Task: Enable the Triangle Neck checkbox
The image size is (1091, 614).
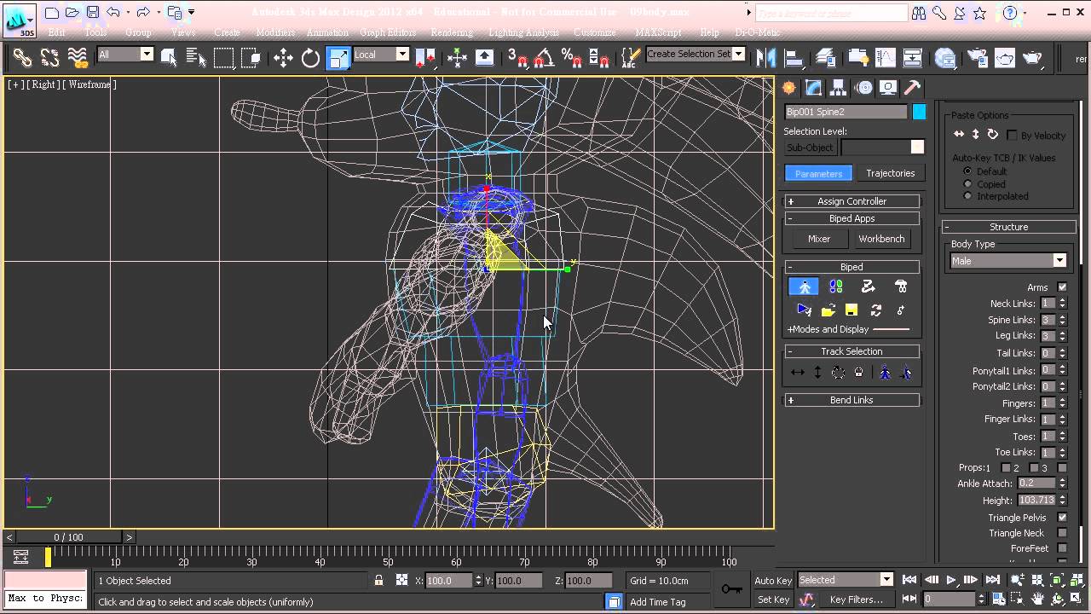Action: click(x=1062, y=533)
